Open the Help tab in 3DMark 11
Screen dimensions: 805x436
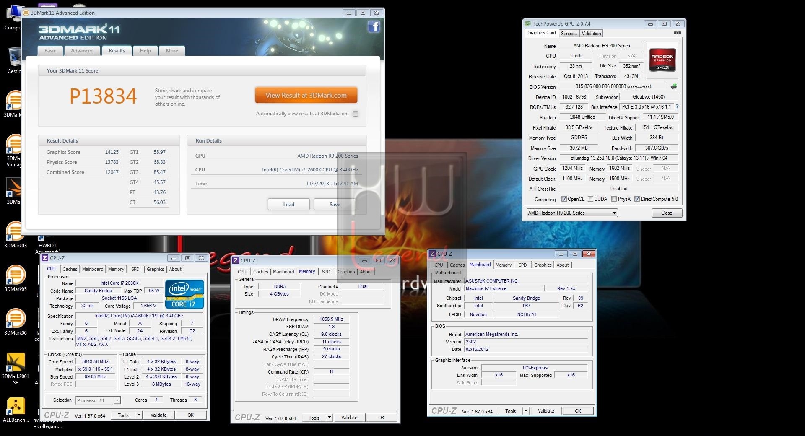tap(145, 51)
